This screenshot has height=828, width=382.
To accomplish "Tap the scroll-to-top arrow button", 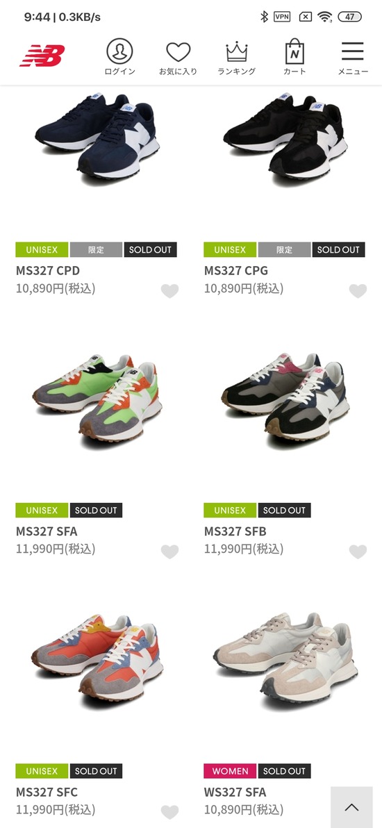I will pyautogui.click(x=352, y=807).
